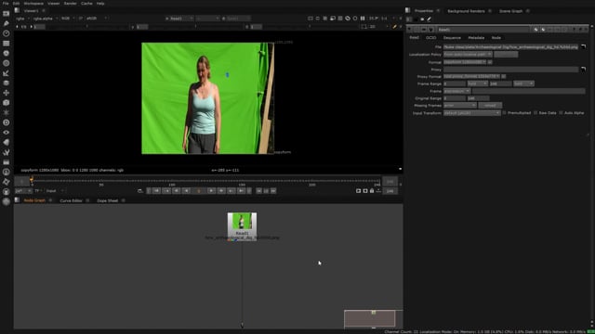Image resolution: width=595 pixels, height=334 pixels.
Task: Click the play forward button
Action: [211, 191]
